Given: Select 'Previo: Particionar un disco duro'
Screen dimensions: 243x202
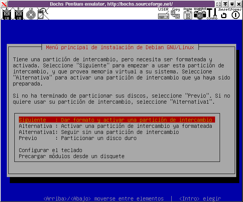Looking at the screenshot, I should [x=78, y=138].
